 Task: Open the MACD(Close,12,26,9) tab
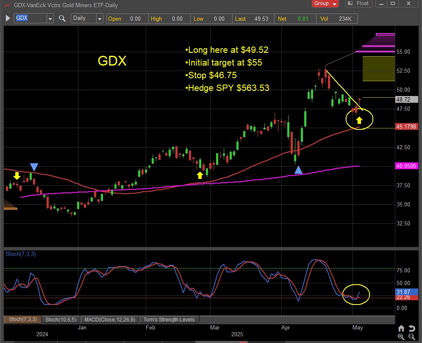coord(110,319)
